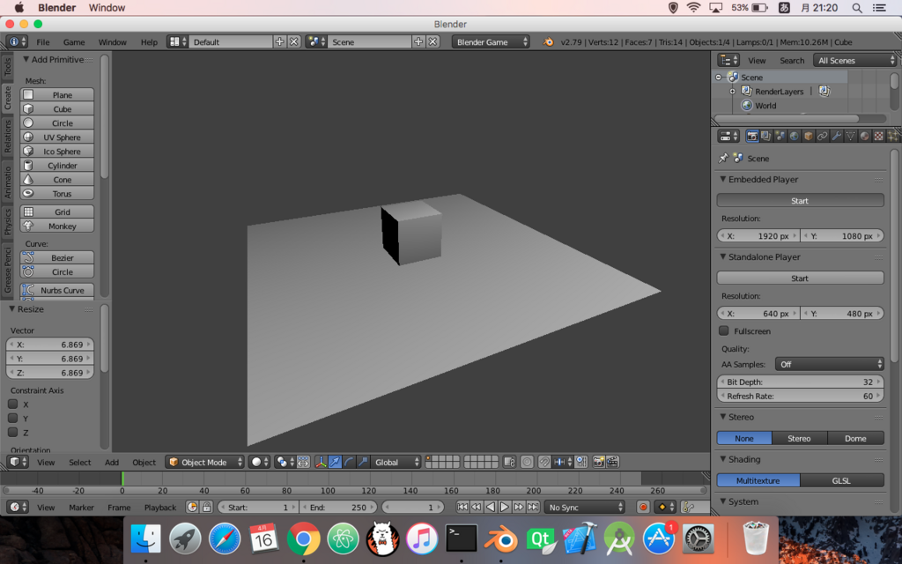Open the Game menu
Image resolution: width=902 pixels, height=564 pixels.
pos(74,42)
